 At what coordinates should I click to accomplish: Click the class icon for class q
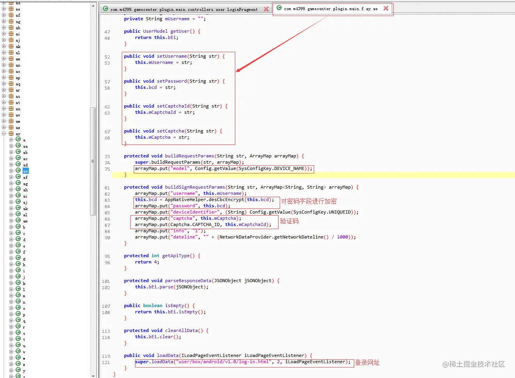(18, 320)
